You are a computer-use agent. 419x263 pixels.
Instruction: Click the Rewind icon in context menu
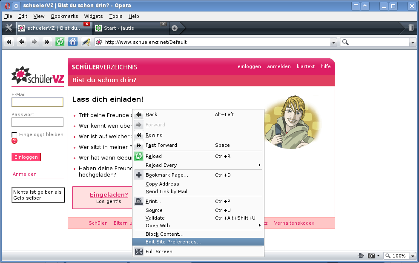139,135
